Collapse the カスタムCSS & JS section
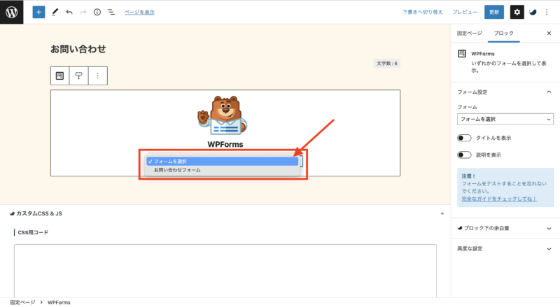Image resolution: width=560 pixels, height=307 pixels. [x=442, y=213]
